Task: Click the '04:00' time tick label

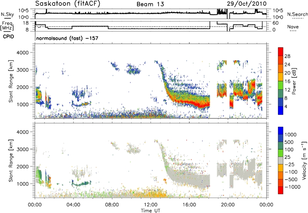Action: [74, 205]
